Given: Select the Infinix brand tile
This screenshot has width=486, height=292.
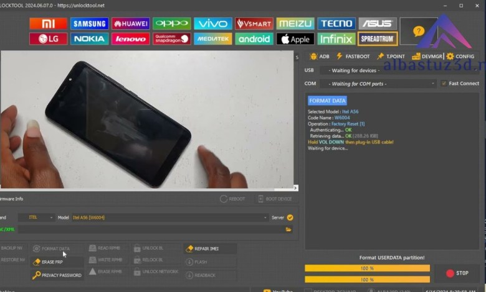Looking at the screenshot, I should [x=336, y=39].
